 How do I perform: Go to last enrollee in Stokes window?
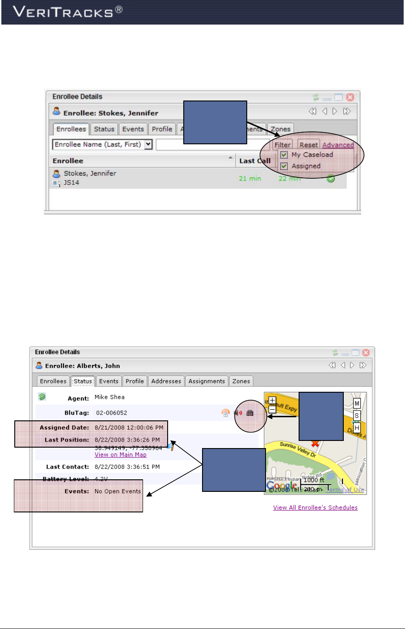347,111
